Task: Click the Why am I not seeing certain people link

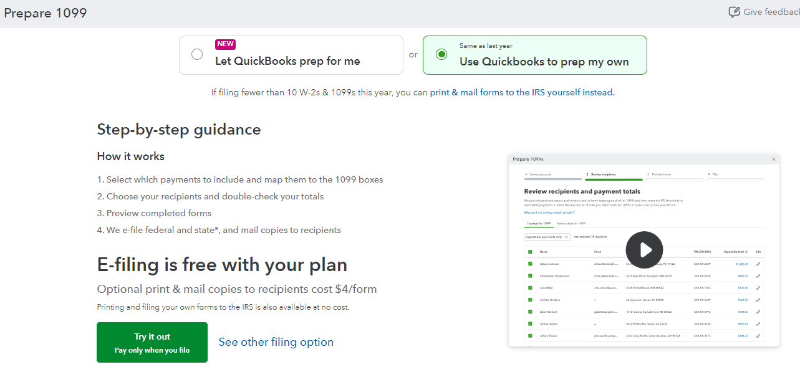Action: tap(549, 212)
